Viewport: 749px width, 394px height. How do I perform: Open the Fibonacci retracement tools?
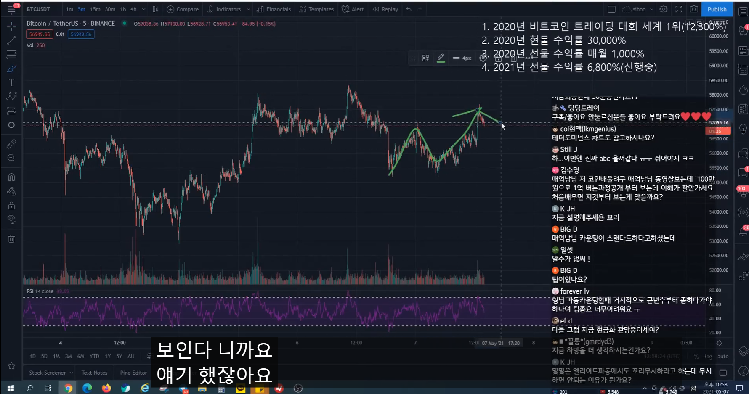tap(11, 54)
